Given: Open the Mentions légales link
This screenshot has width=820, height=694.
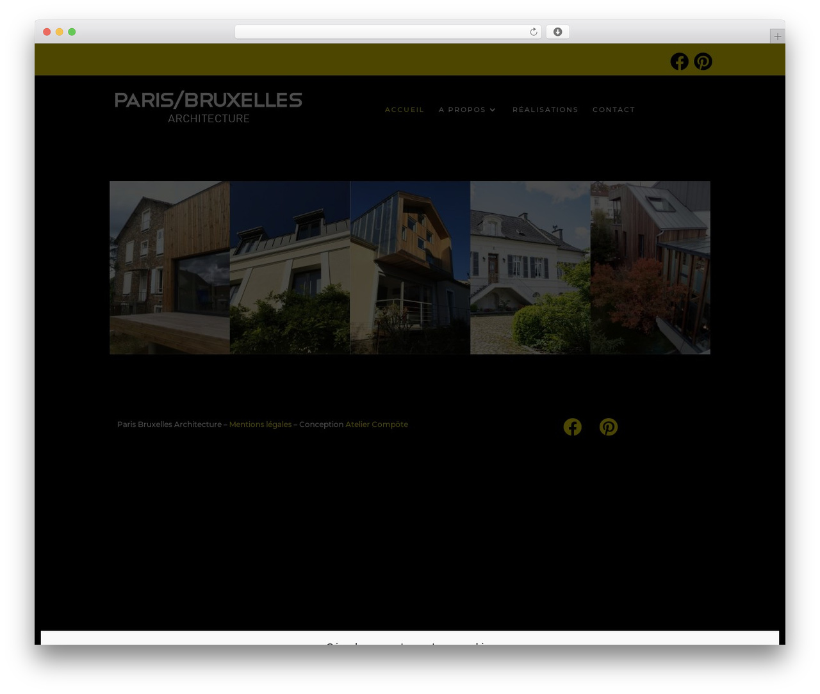Looking at the screenshot, I should tap(260, 424).
